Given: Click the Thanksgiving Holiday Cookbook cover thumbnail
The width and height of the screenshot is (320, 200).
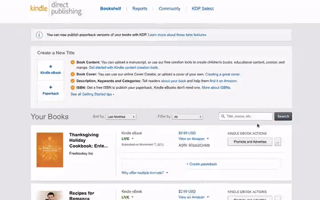Looking at the screenshot, I should (x=50, y=150).
